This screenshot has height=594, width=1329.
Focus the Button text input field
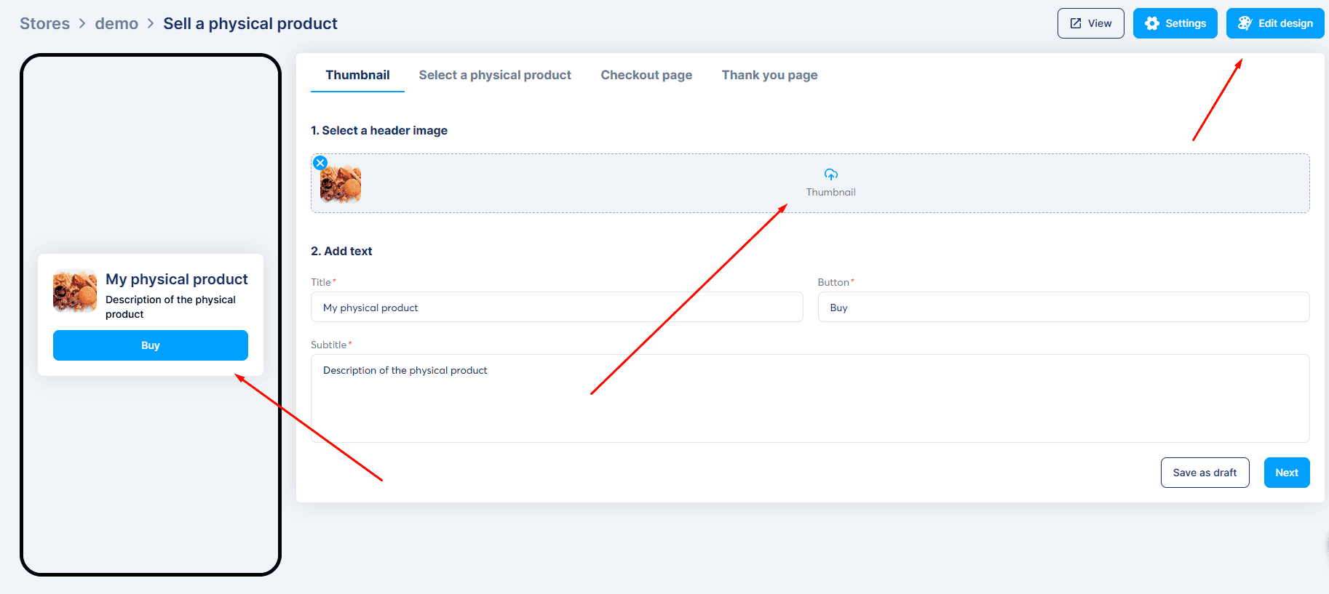[1063, 308]
